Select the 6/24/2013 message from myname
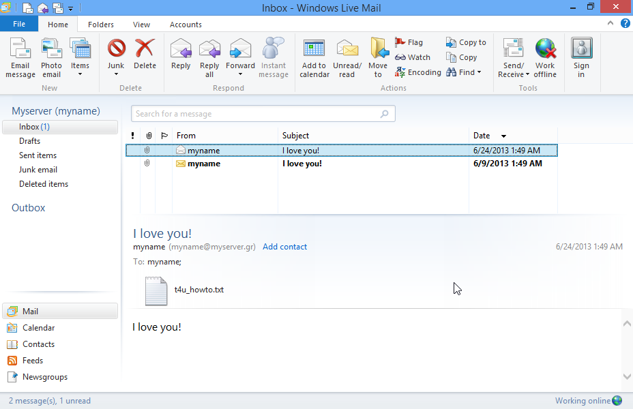Viewport: 633px width, 409px height. coord(342,151)
